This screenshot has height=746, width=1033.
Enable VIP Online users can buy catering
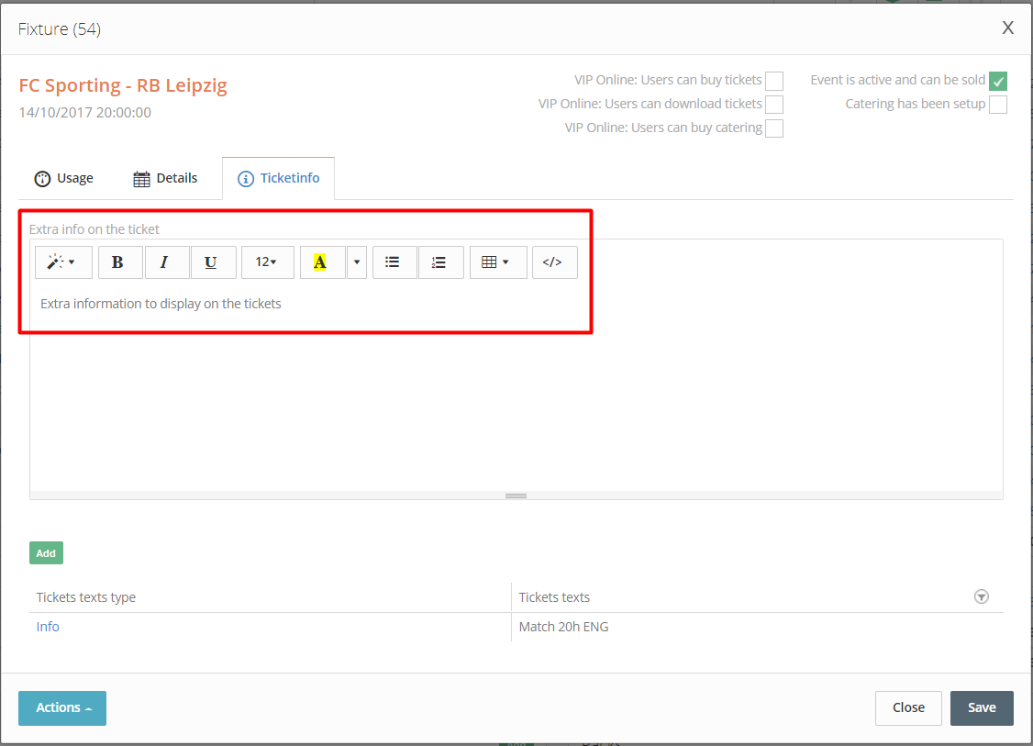tap(774, 128)
